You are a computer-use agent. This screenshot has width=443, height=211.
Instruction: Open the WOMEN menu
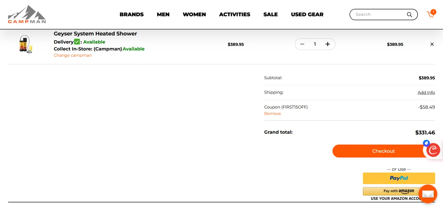pos(194,15)
